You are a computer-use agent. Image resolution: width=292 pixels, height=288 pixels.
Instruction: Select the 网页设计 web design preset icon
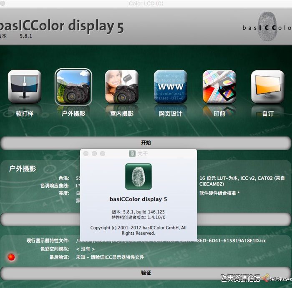click(x=170, y=87)
